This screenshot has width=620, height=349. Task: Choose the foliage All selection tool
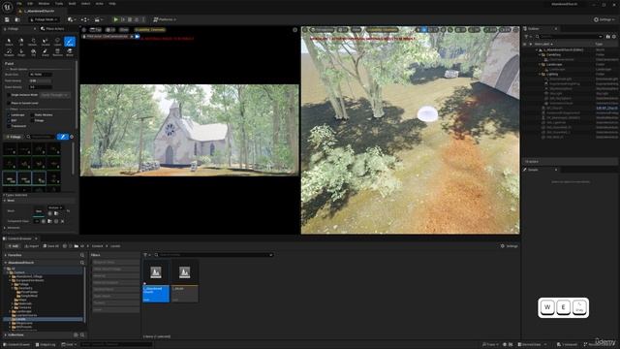pos(21,42)
